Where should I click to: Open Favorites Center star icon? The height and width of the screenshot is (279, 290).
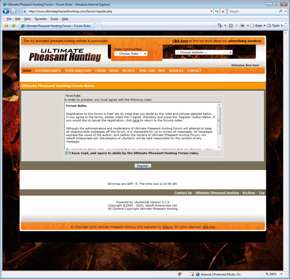pyautogui.click(x=6, y=26)
